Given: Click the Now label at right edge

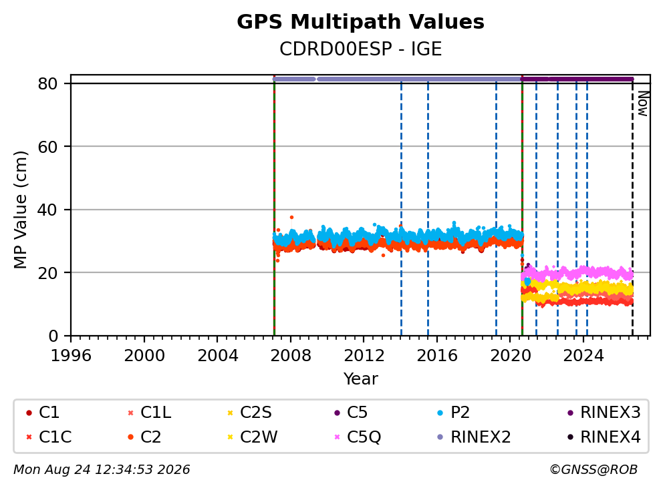Looking at the screenshot, I should tap(643, 103).
